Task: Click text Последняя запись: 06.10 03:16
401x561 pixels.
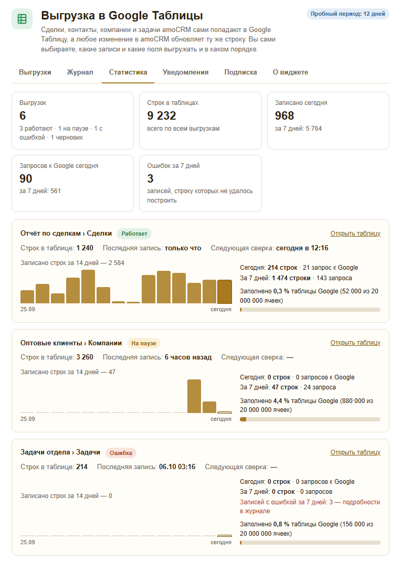Action: tap(146, 467)
